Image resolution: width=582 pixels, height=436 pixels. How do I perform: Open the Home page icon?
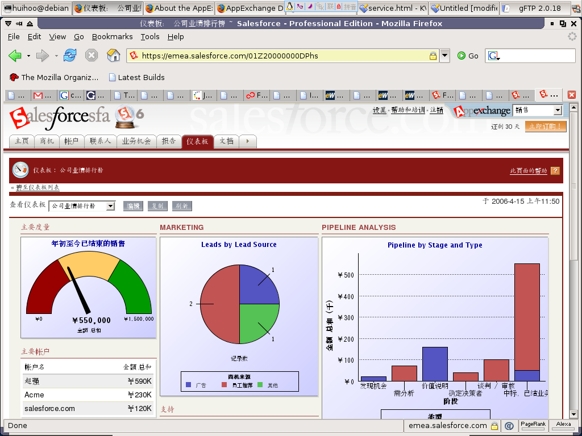click(x=113, y=56)
